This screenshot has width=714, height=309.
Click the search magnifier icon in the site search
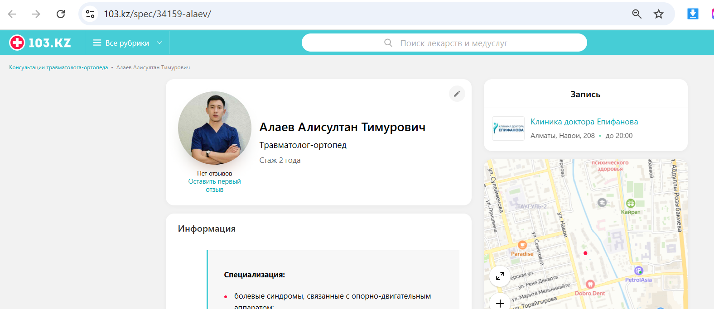(x=388, y=43)
